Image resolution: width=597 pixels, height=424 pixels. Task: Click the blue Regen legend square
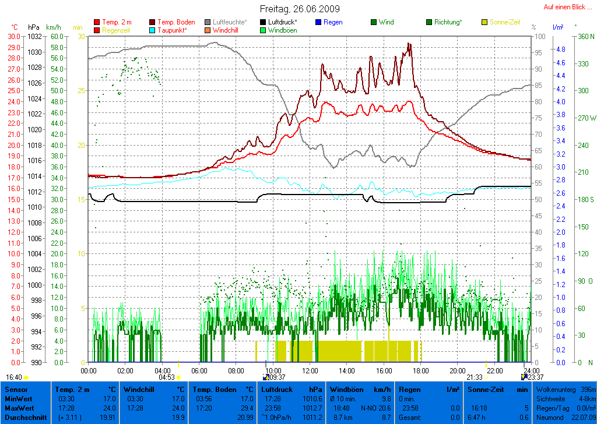318,22
